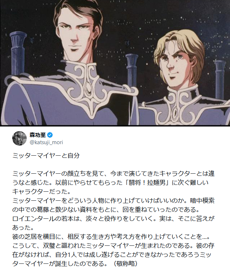Open the @katsuji_mori handle link
Image resolution: width=230 pixels, height=271 pixels.
[47, 142]
